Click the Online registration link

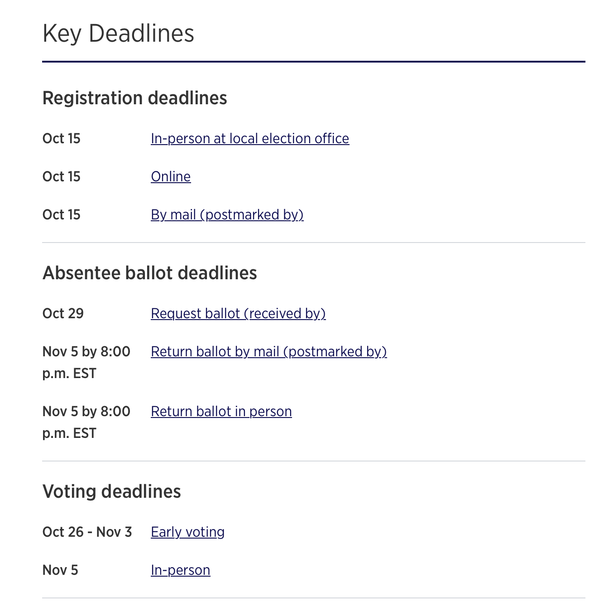171,177
